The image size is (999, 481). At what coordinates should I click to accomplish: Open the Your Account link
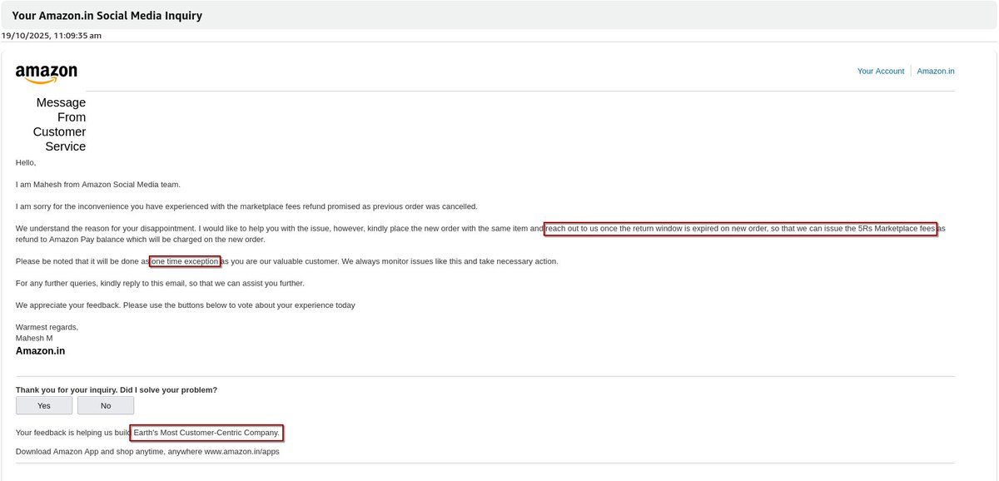click(x=881, y=72)
